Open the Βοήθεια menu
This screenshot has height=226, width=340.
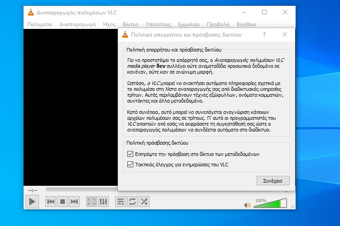coord(246,24)
